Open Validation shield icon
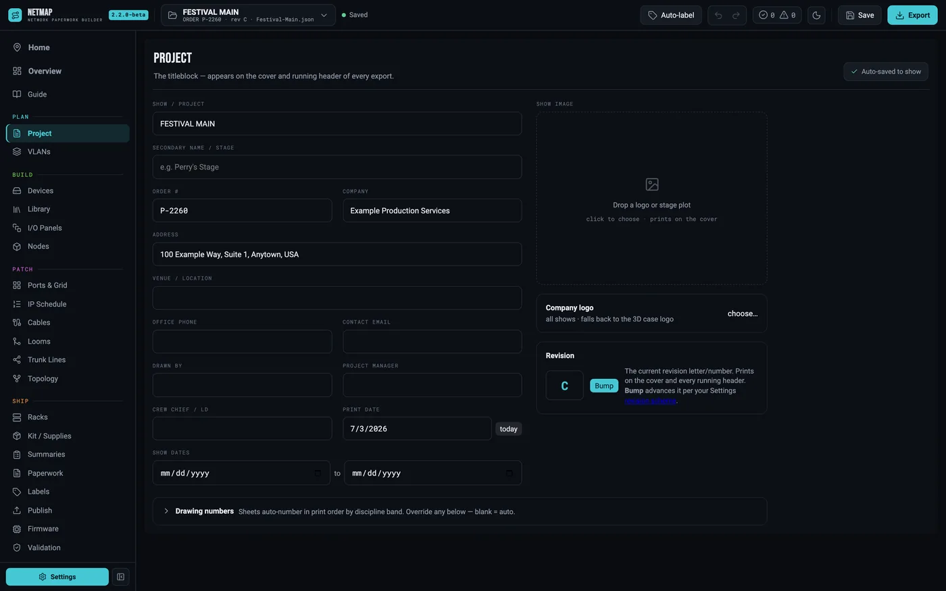 tap(17, 548)
